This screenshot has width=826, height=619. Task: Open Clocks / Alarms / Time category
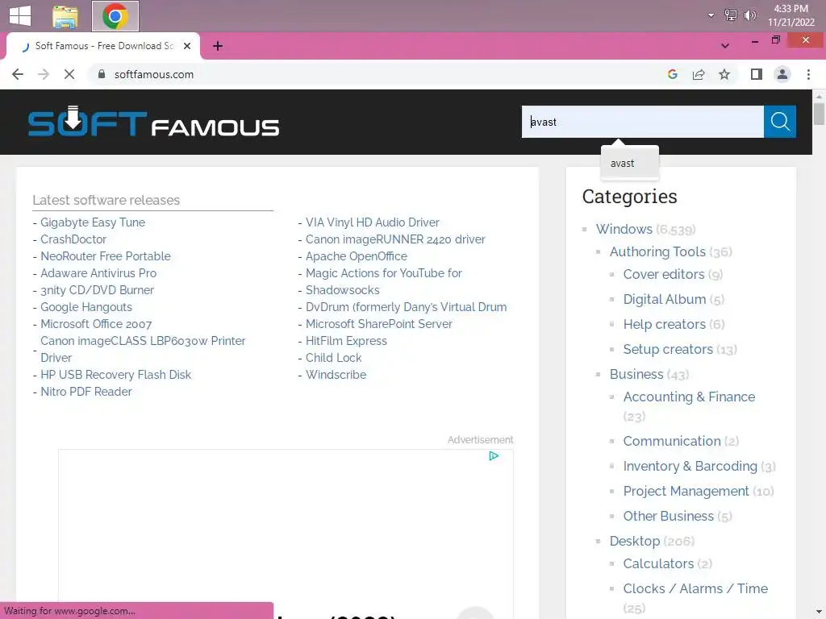(x=695, y=588)
